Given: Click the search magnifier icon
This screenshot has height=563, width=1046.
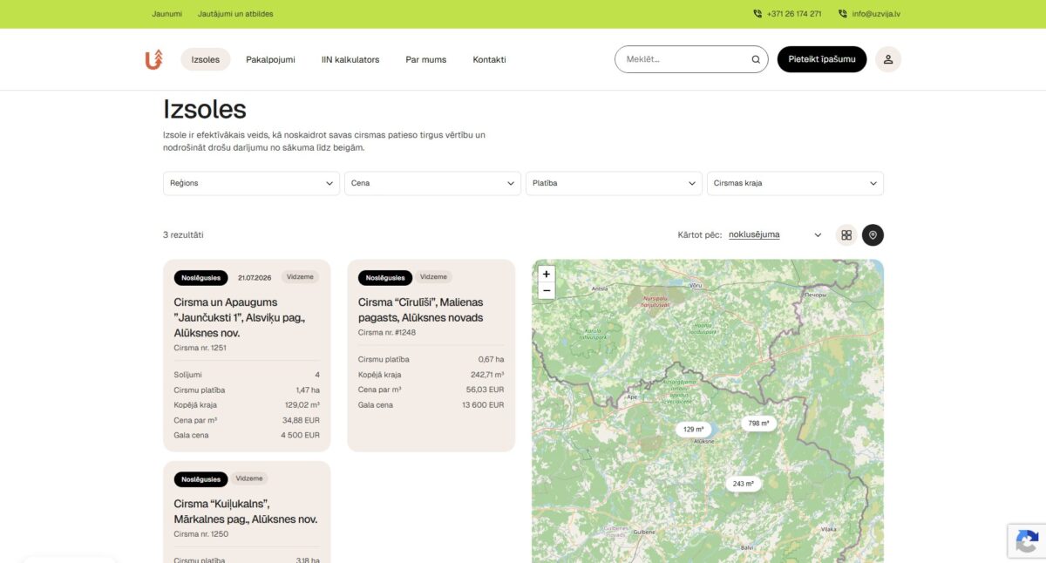Looking at the screenshot, I should coord(756,59).
